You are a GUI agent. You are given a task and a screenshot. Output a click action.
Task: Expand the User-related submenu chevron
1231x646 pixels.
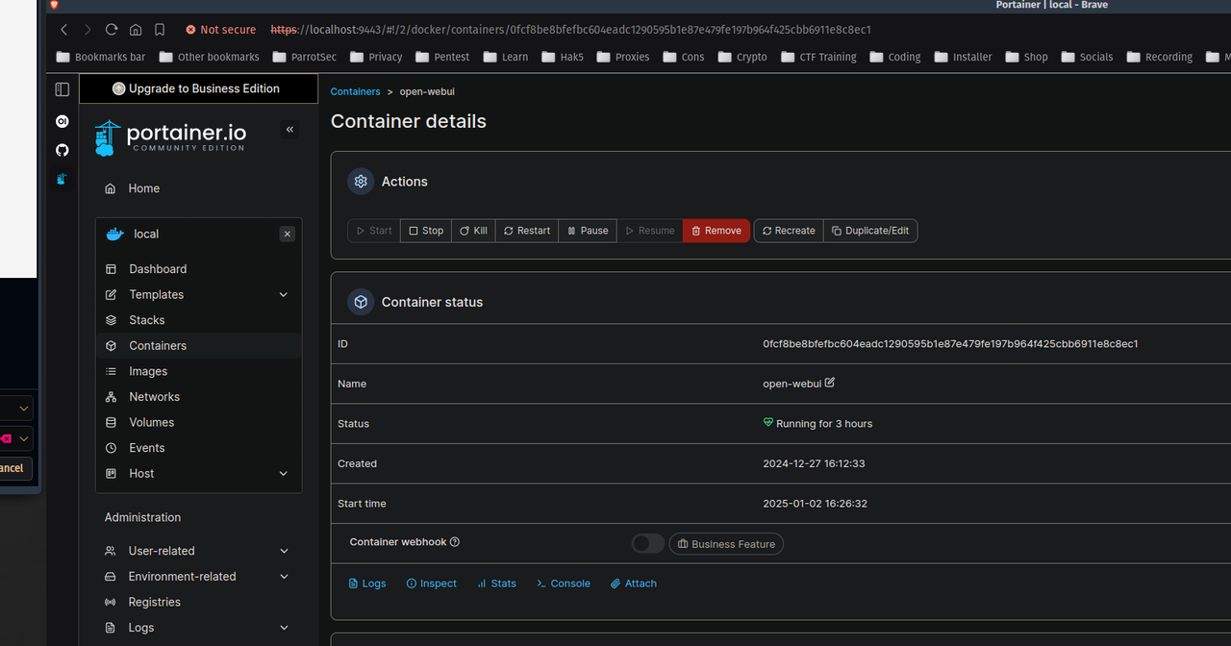coord(284,551)
